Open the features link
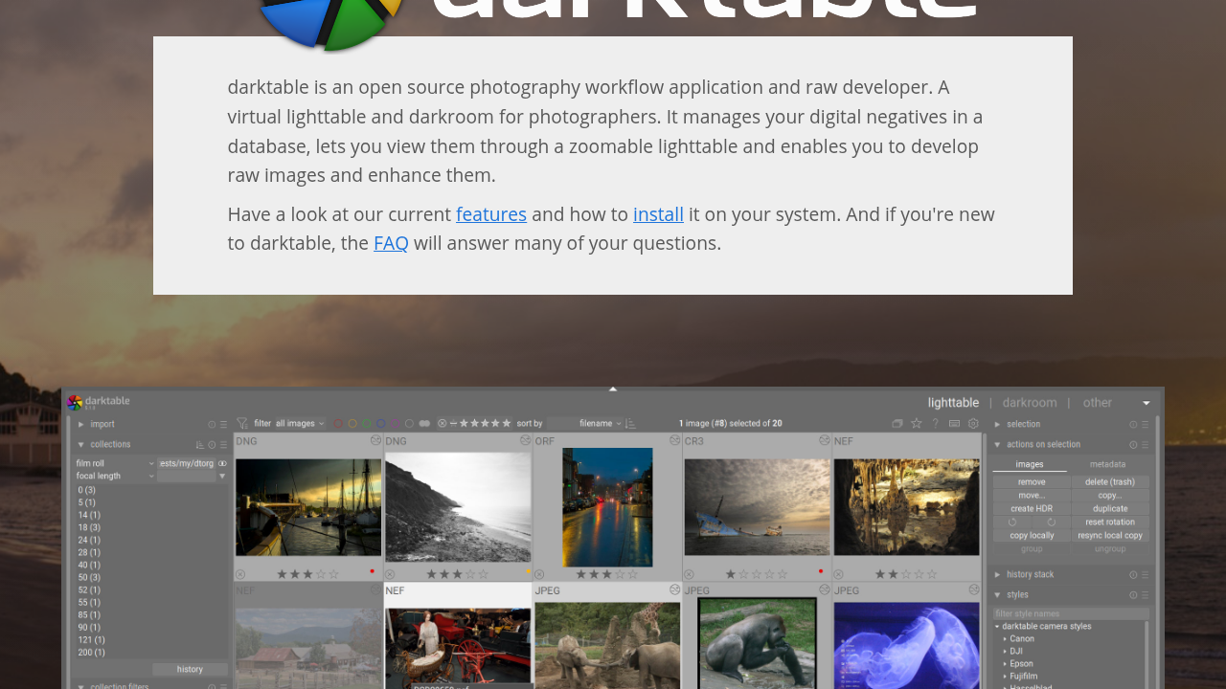Viewport: 1226px width, 689px height. click(491, 214)
